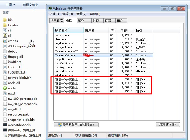Click the nw_elf.dll file icon
This screenshot has width=190, height=140.
(5, 109)
